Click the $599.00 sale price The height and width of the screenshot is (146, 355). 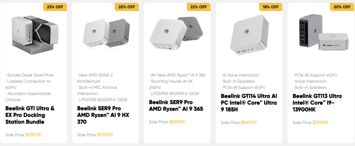(x=320, y=122)
